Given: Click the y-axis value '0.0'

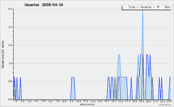Looking at the screenshot, I should tap(10, 99).
